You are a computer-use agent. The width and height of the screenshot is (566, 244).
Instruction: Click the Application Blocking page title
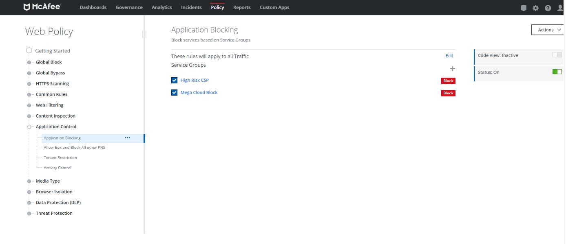pos(204,30)
